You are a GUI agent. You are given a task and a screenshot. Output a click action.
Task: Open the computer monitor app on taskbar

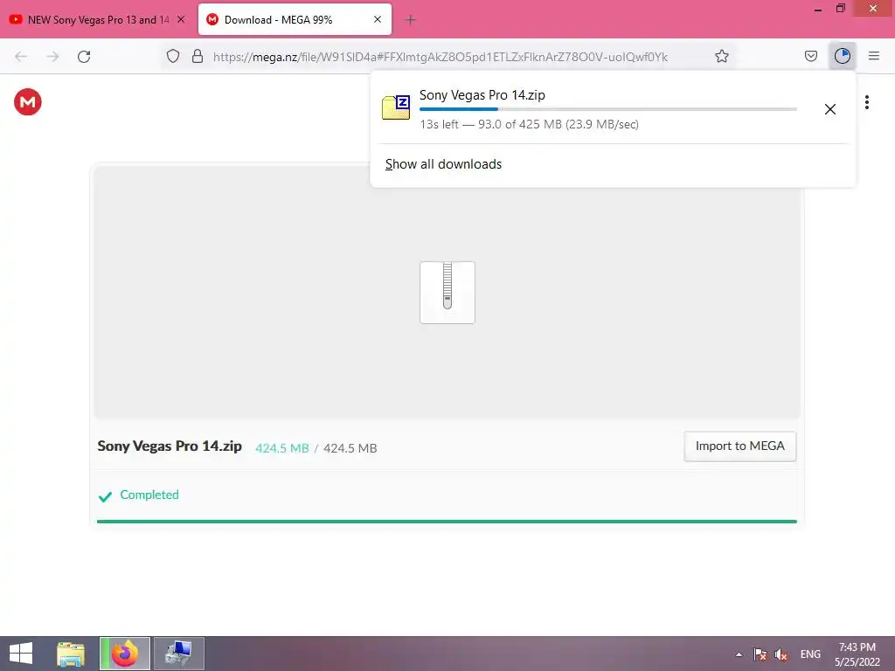pos(178,654)
